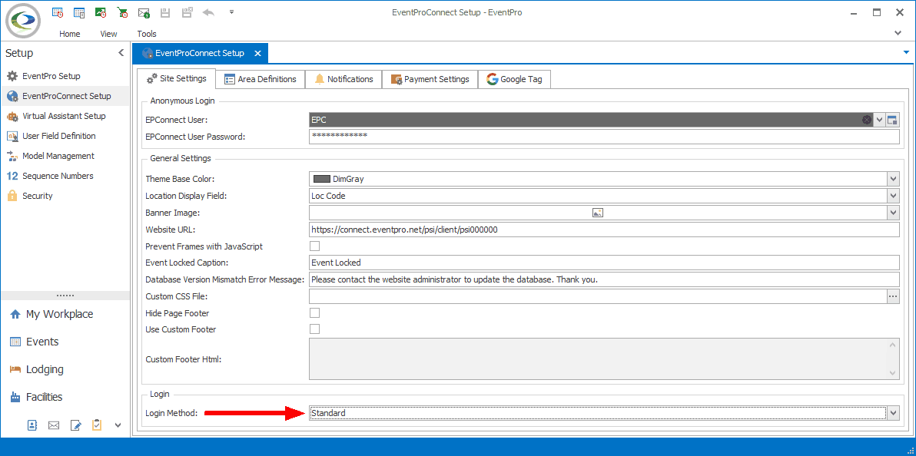Screen dimensions: 916x456
Task: Open the Tools ribbon tab
Action: click(147, 34)
